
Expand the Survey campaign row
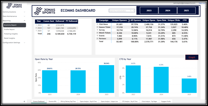97,30
